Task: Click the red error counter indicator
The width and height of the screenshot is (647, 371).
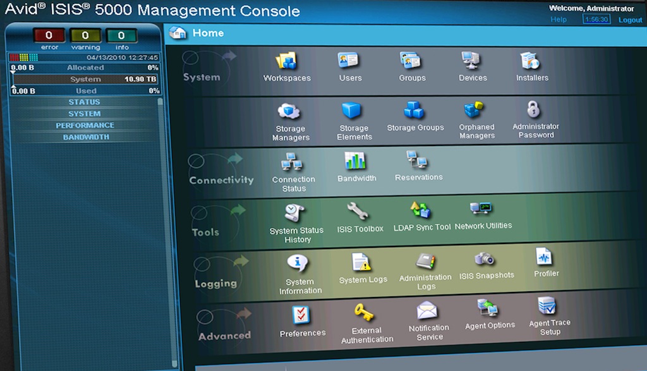Action: point(49,36)
